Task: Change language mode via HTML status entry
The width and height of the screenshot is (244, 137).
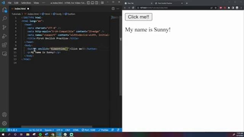Action: 75,130
